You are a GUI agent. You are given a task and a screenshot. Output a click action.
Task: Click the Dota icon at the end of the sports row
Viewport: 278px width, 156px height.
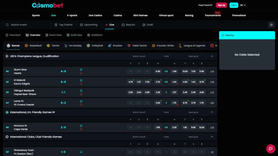[212, 46]
